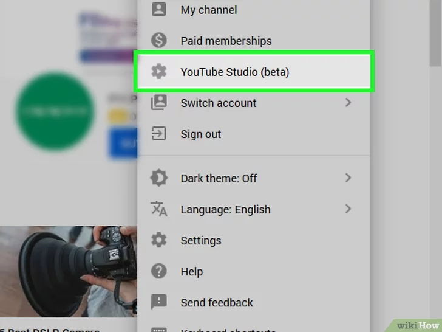Choose Sign out from the menu

pyautogui.click(x=200, y=134)
